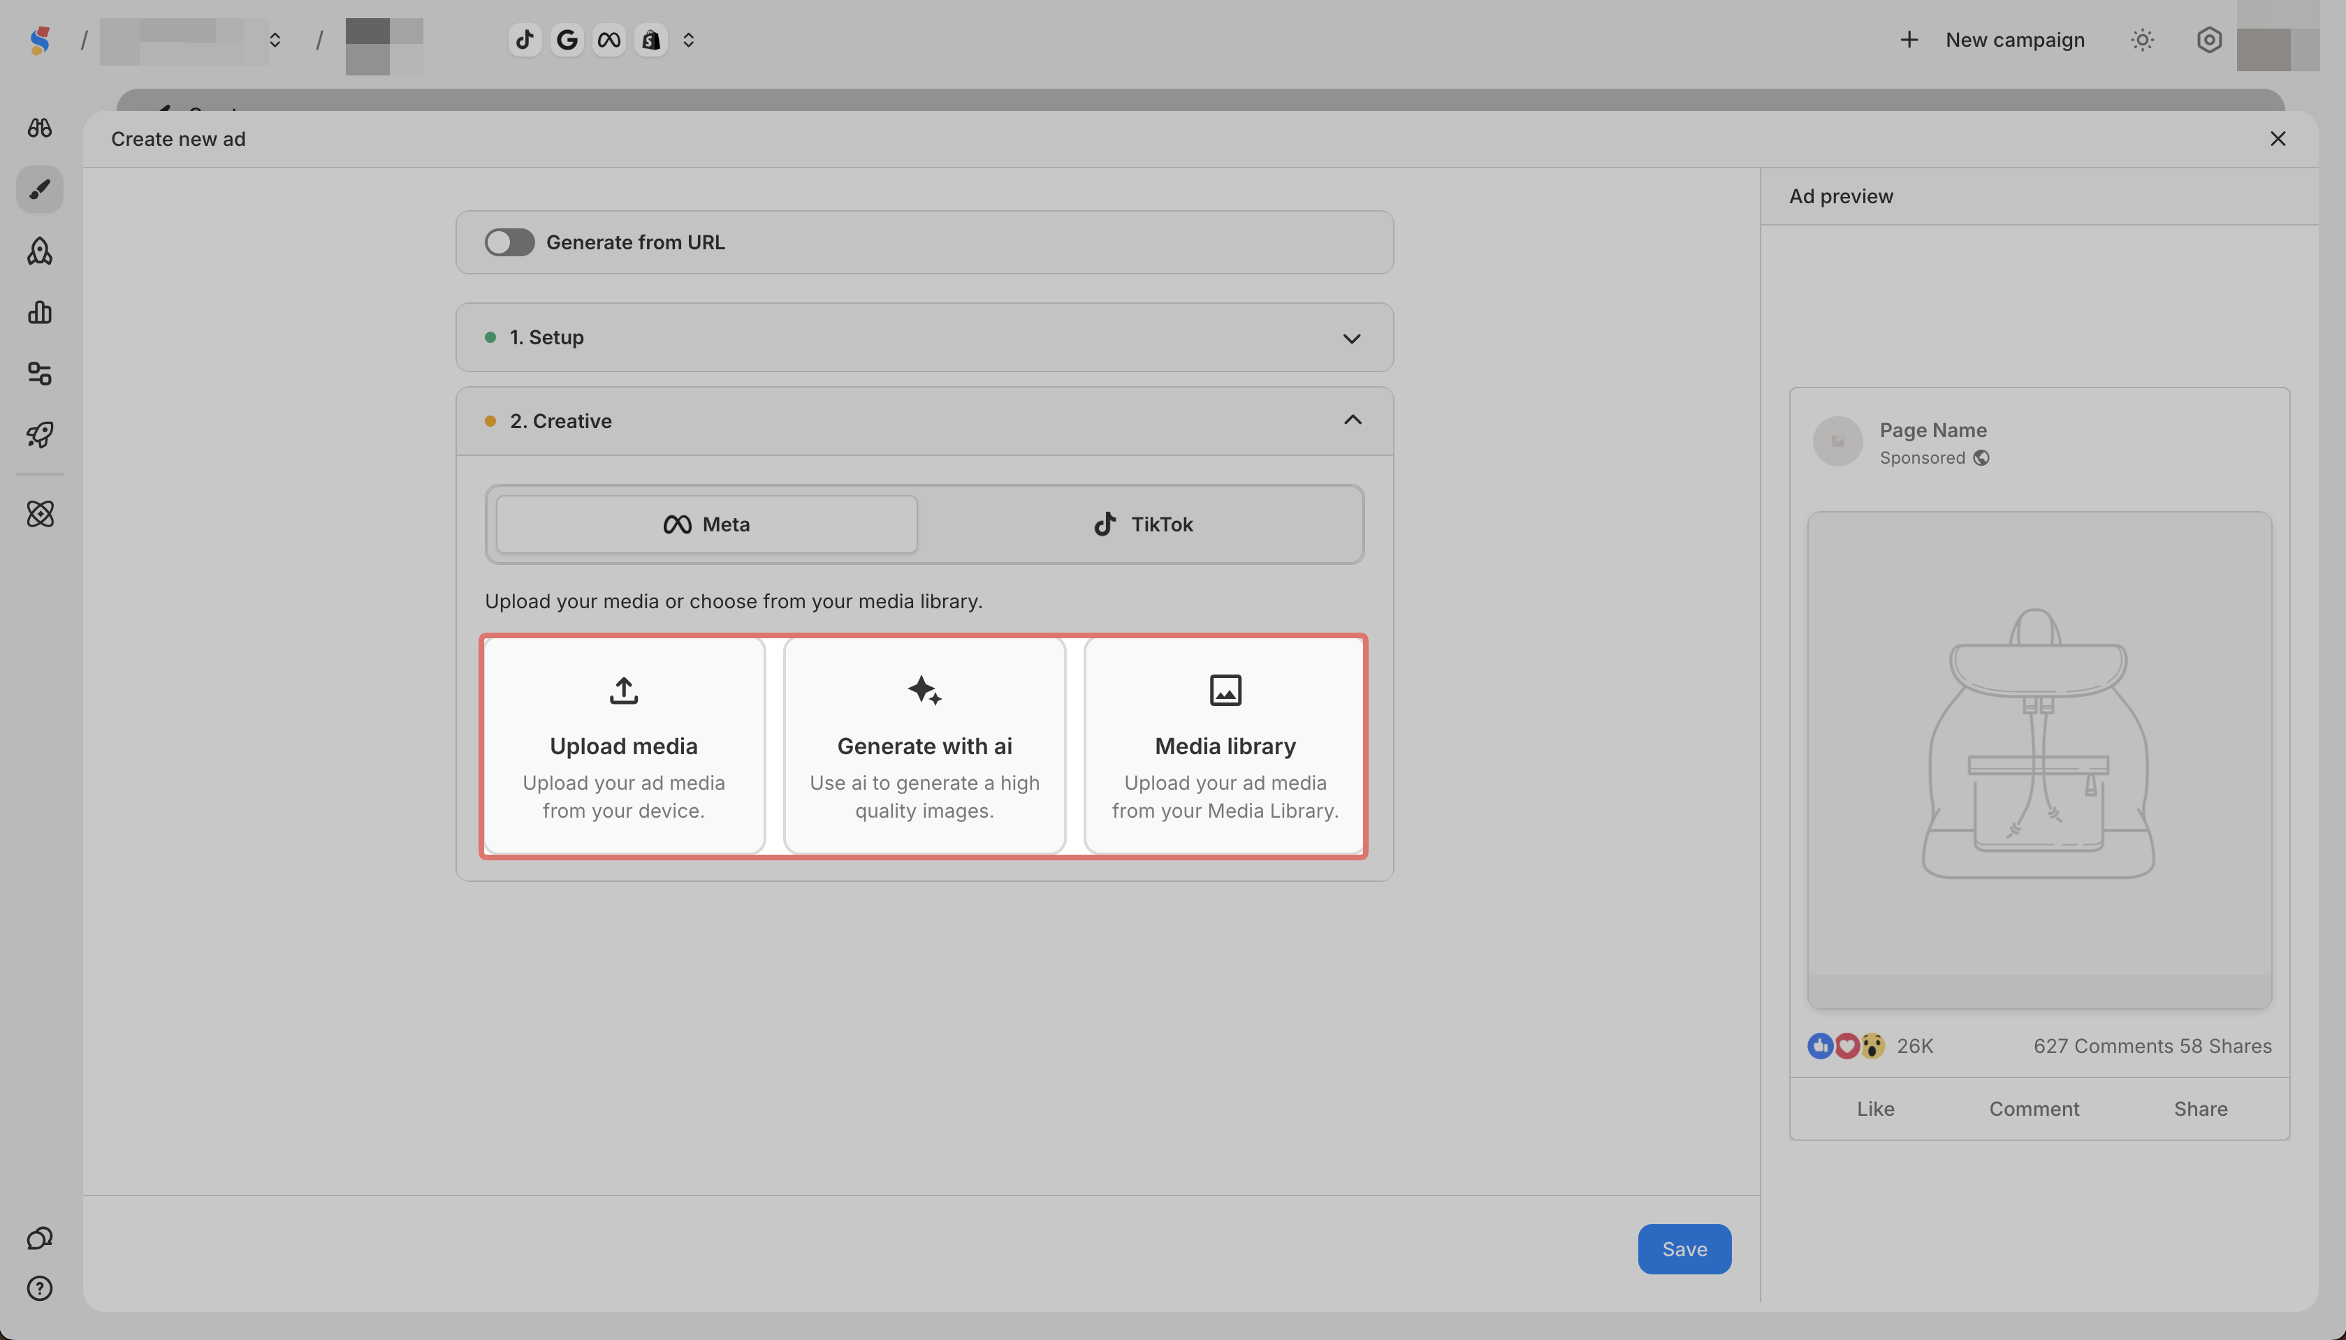Click the blue Save button
The width and height of the screenshot is (2346, 1340).
tap(1683, 1249)
